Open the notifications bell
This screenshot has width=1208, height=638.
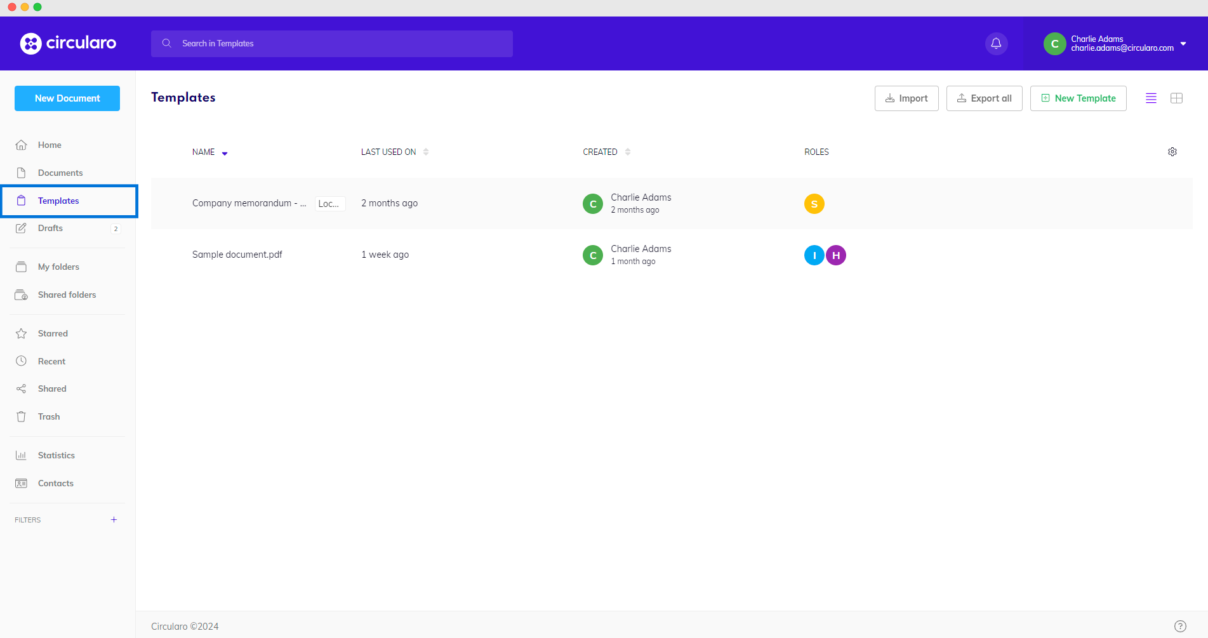[x=996, y=44]
